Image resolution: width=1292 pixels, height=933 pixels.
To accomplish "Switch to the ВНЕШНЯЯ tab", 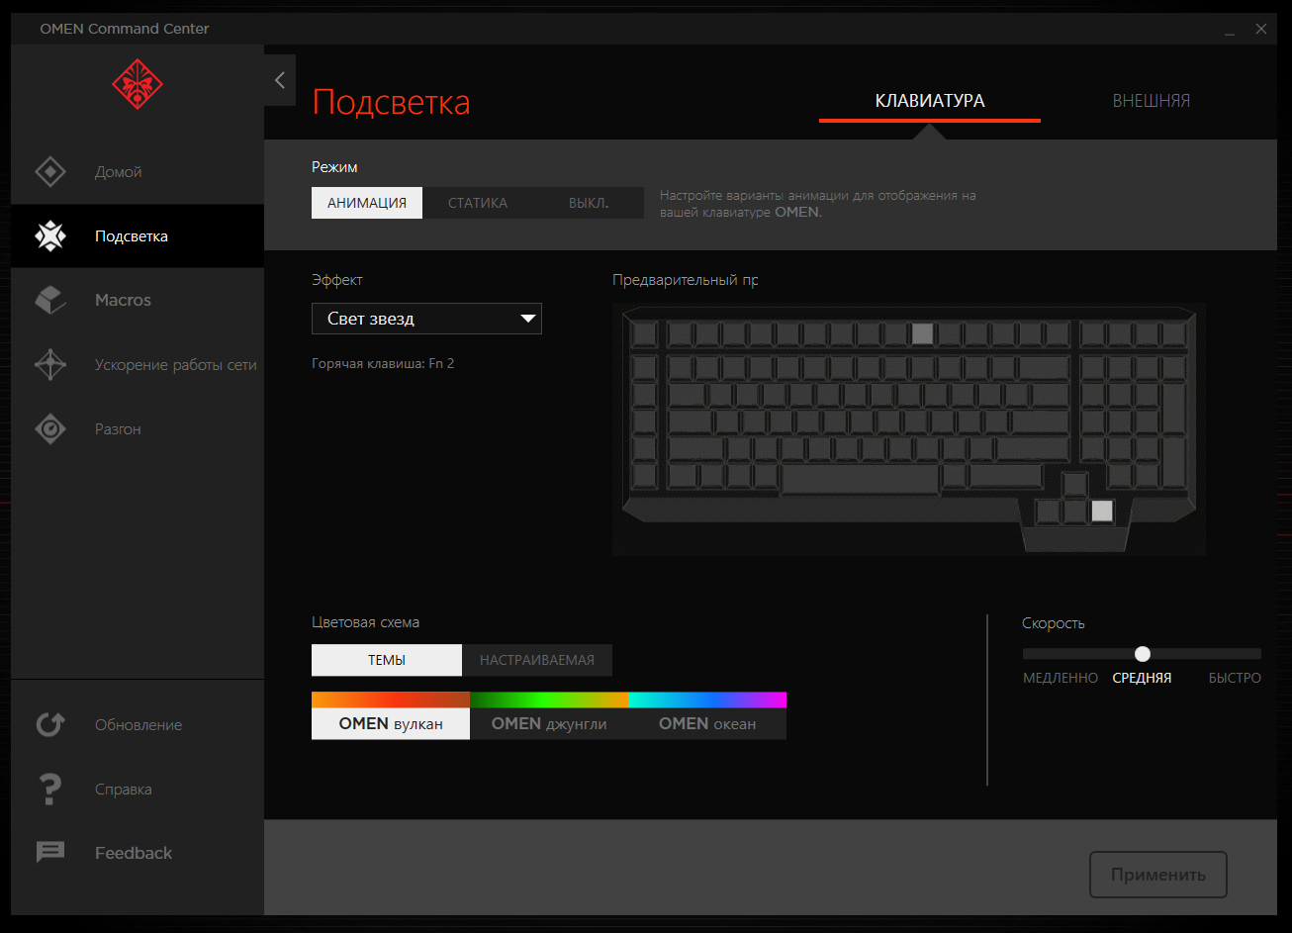I will click(1152, 101).
